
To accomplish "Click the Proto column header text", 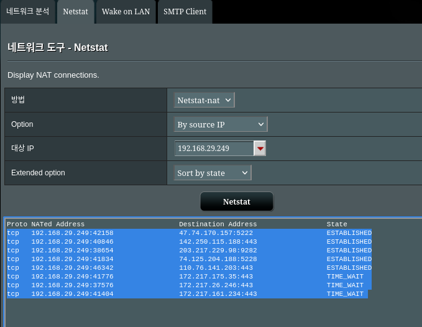I will pyautogui.click(x=17, y=224).
